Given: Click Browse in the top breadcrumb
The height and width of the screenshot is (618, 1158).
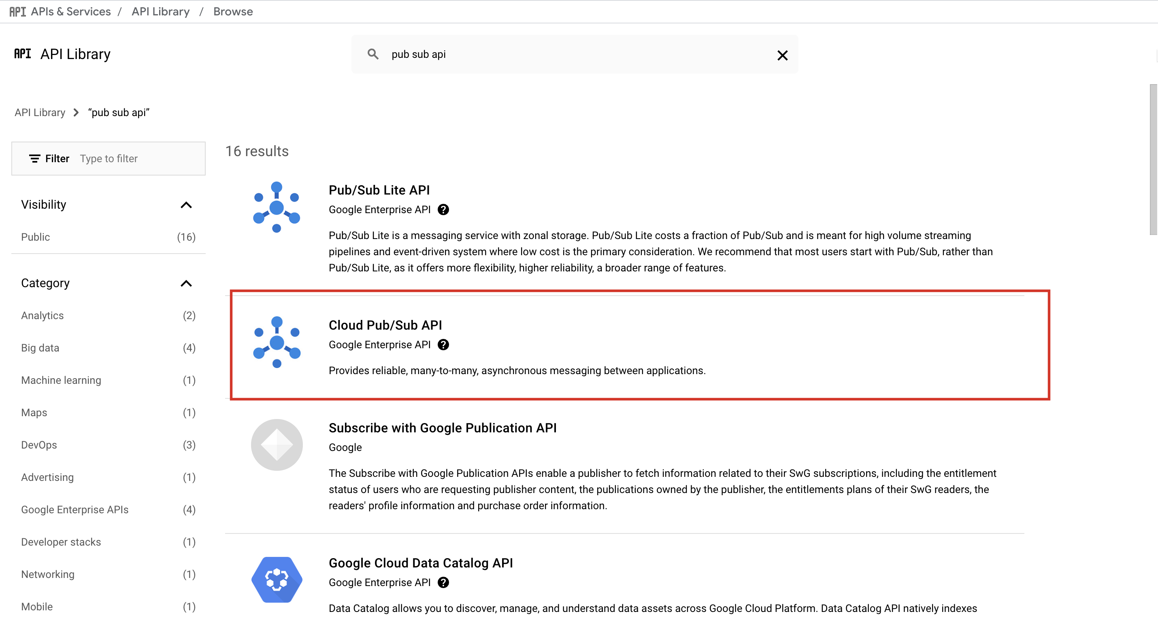Looking at the screenshot, I should tap(233, 12).
